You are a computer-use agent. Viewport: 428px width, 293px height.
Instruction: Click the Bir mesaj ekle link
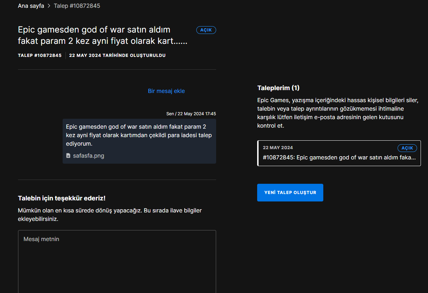(x=166, y=91)
